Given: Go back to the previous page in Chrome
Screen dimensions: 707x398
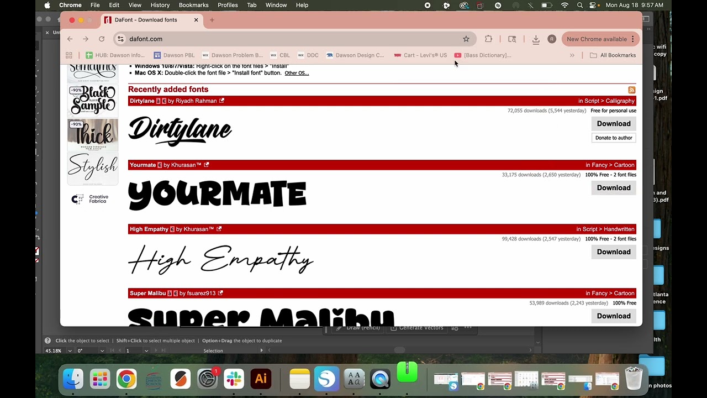Looking at the screenshot, I should pos(70,39).
